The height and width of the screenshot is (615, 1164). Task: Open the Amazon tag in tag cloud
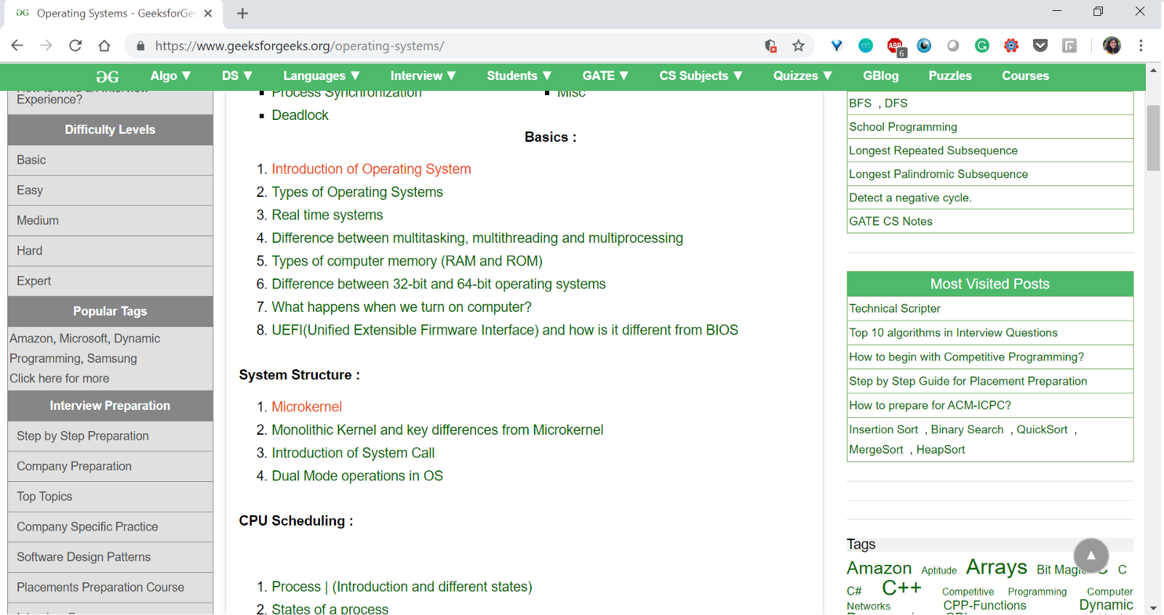(879, 568)
